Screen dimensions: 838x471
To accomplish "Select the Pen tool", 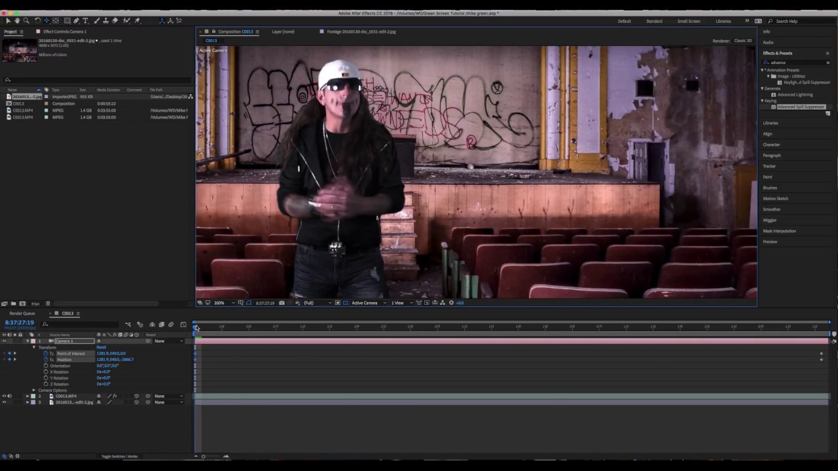I will pyautogui.click(x=76, y=21).
